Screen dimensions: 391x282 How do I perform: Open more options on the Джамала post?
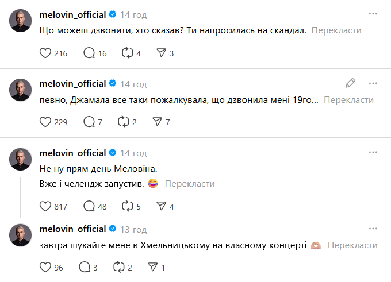click(x=373, y=83)
